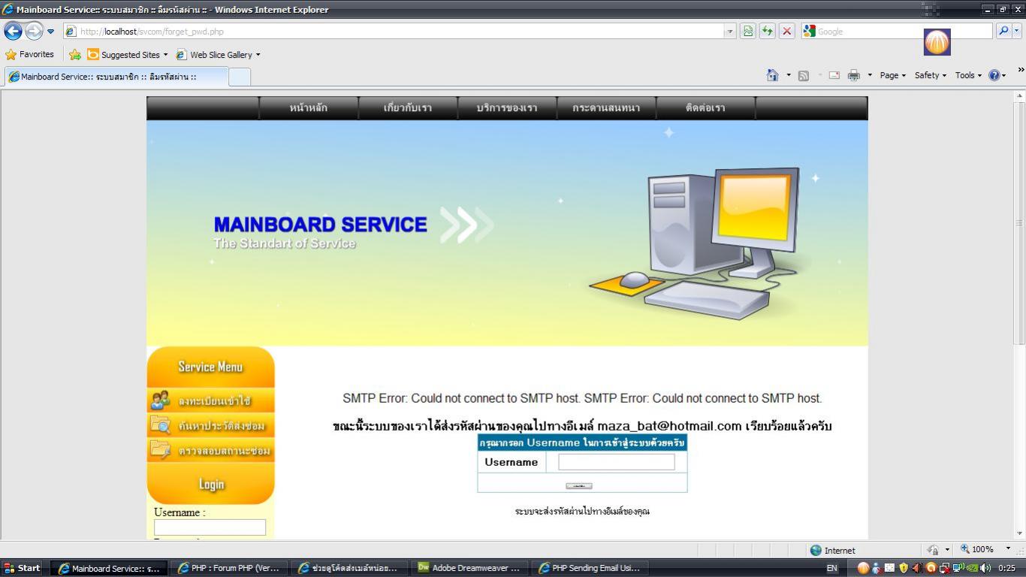This screenshot has width=1026, height=577.
Task: Expand the address bar autocomplete dropdown
Action: pyautogui.click(x=730, y=32)
